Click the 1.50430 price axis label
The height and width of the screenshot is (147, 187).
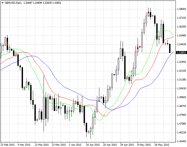(x=181, y=88)
